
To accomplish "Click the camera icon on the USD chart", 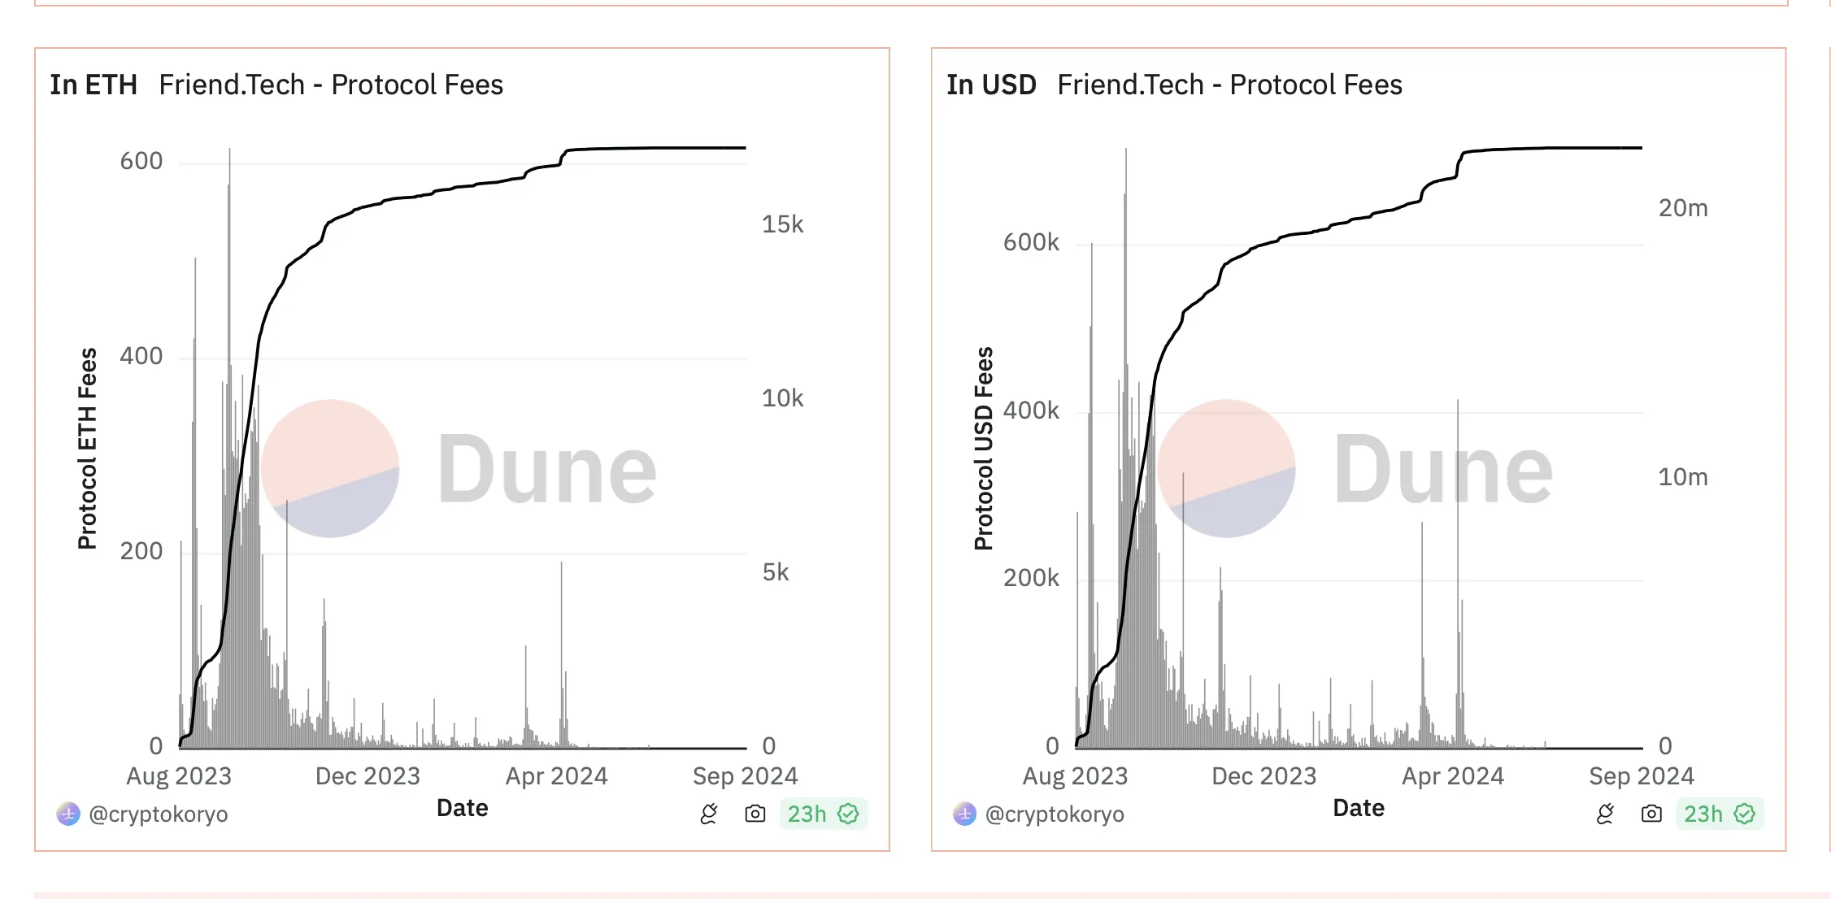I will tap(1651, 814).
